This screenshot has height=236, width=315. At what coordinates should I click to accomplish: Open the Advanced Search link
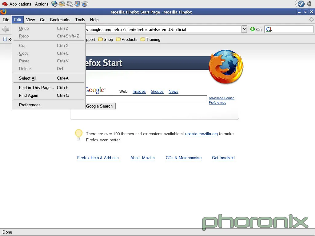click(221, 98)
